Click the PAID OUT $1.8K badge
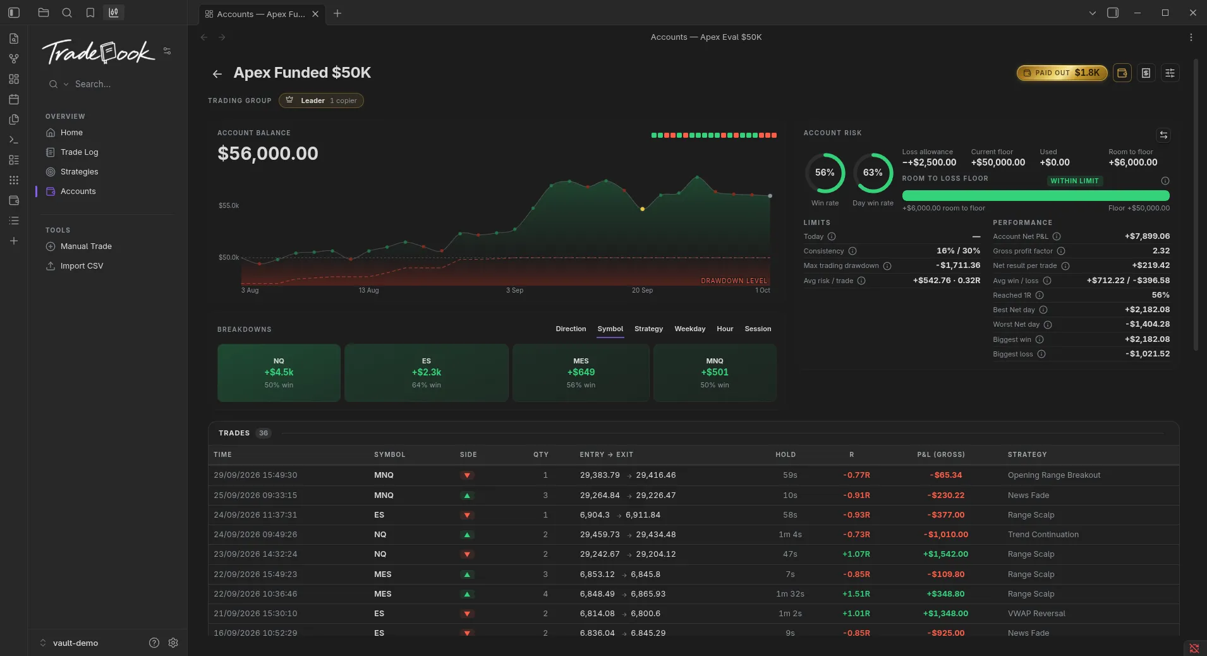This screenshot has width=1207, height=656. [x=1062, y=73]
